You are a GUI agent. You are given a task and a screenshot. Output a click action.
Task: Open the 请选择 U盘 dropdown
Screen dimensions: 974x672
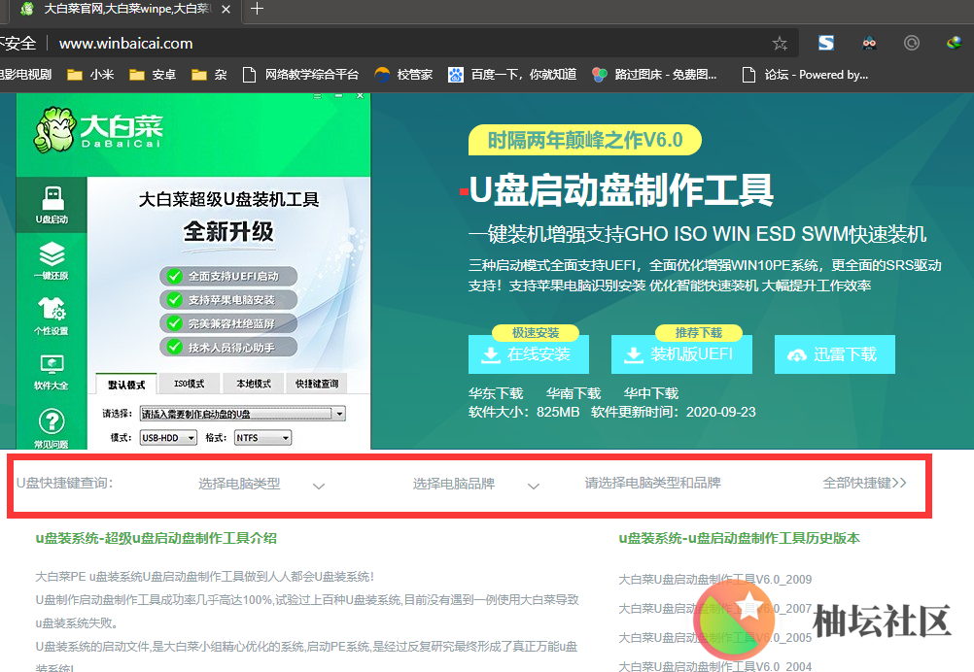pos(242,414)
